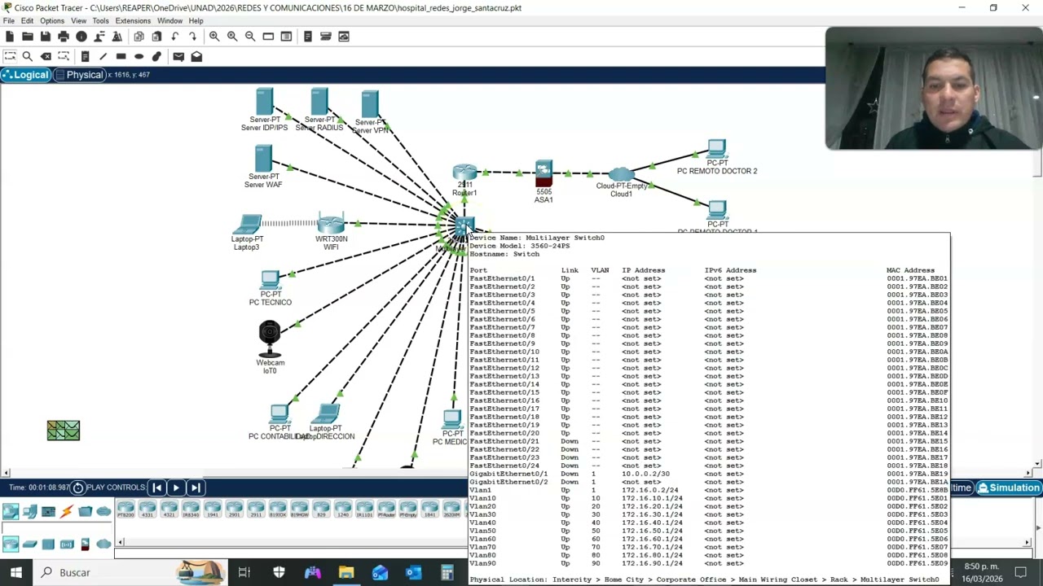The height and width of the screenshot is (586, 1043).
Task: Open the Window menu
Action: (169, 20)
